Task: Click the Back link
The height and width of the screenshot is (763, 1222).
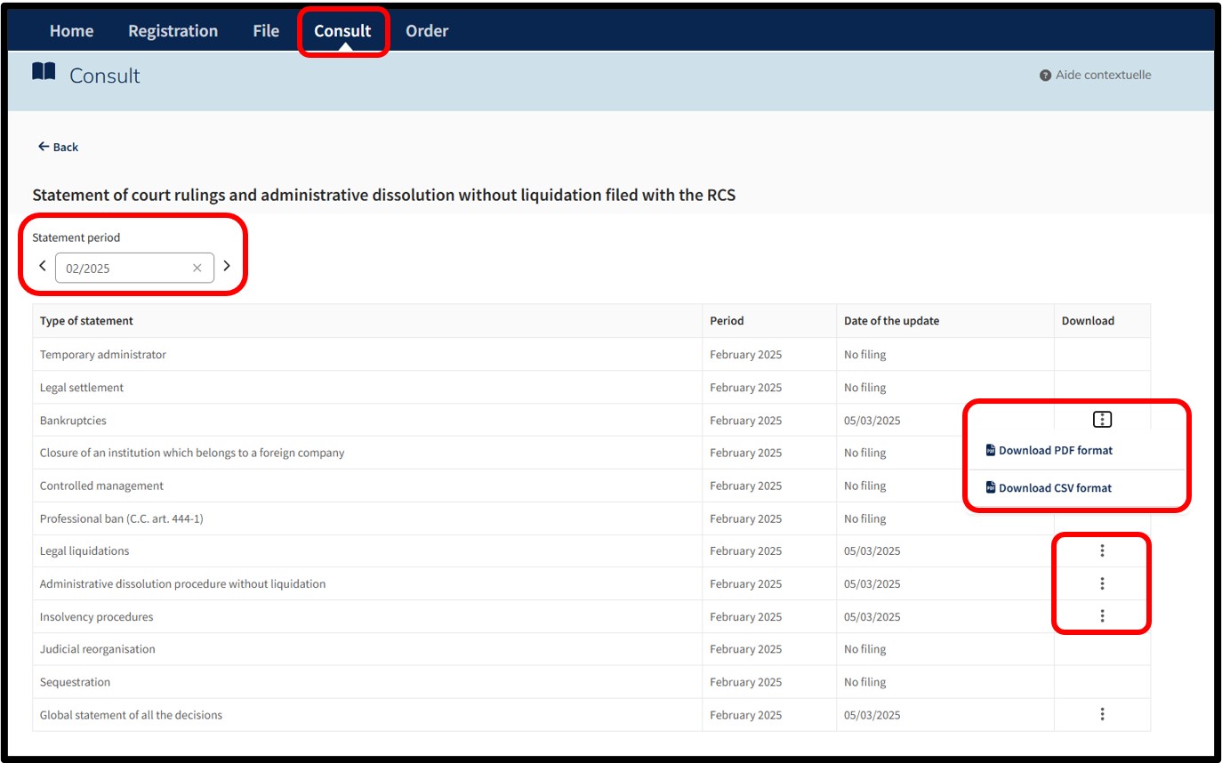Action: [x=58, y=147]
